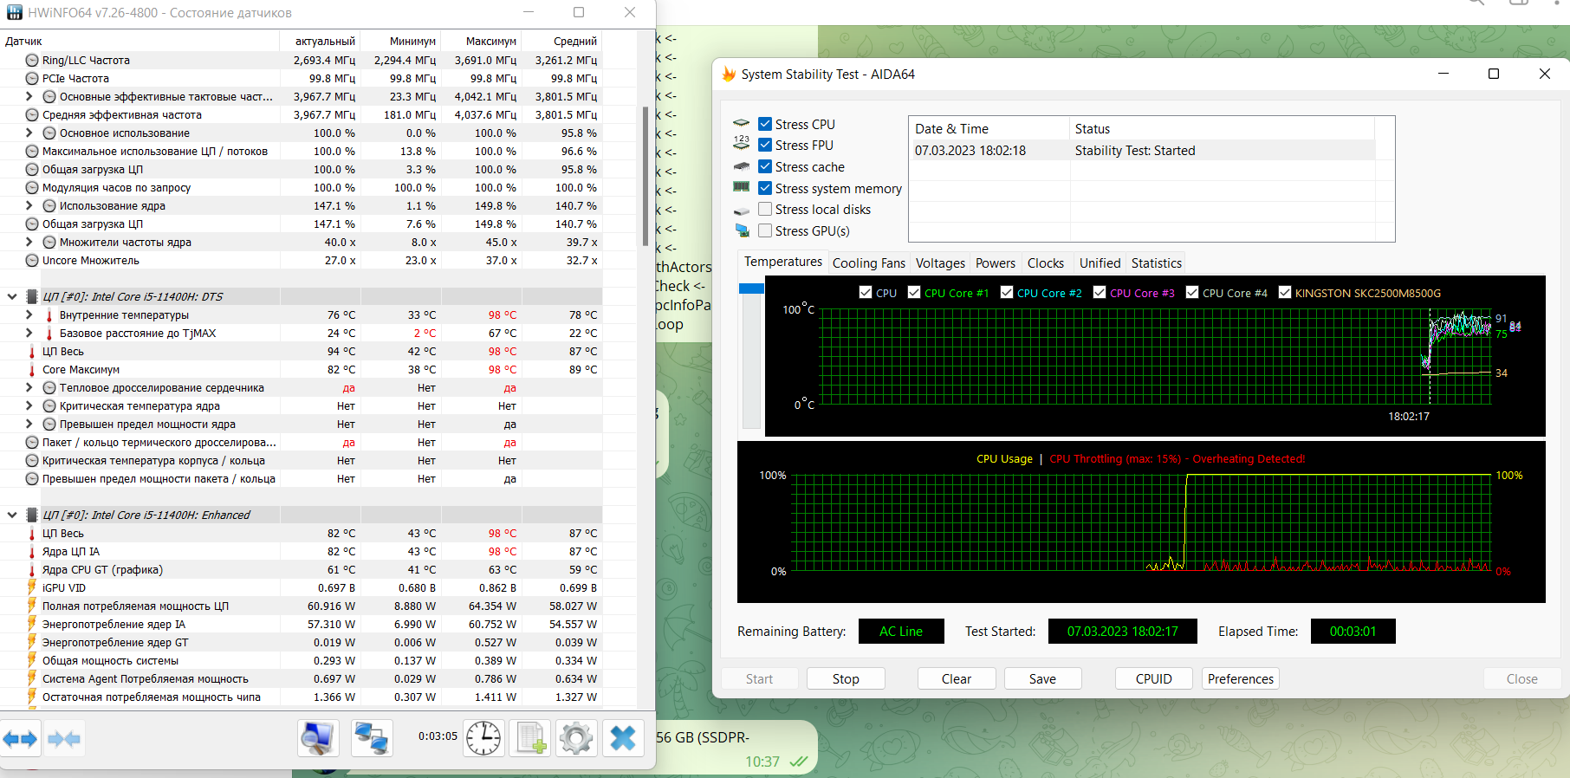Viewport: 1570px width, 778px height.
Task: Click the HWiNFO64 app icon in title bar
Action: [x=15, y=12]
